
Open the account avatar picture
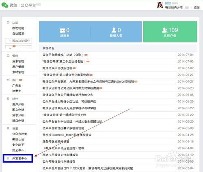(160, 5)
